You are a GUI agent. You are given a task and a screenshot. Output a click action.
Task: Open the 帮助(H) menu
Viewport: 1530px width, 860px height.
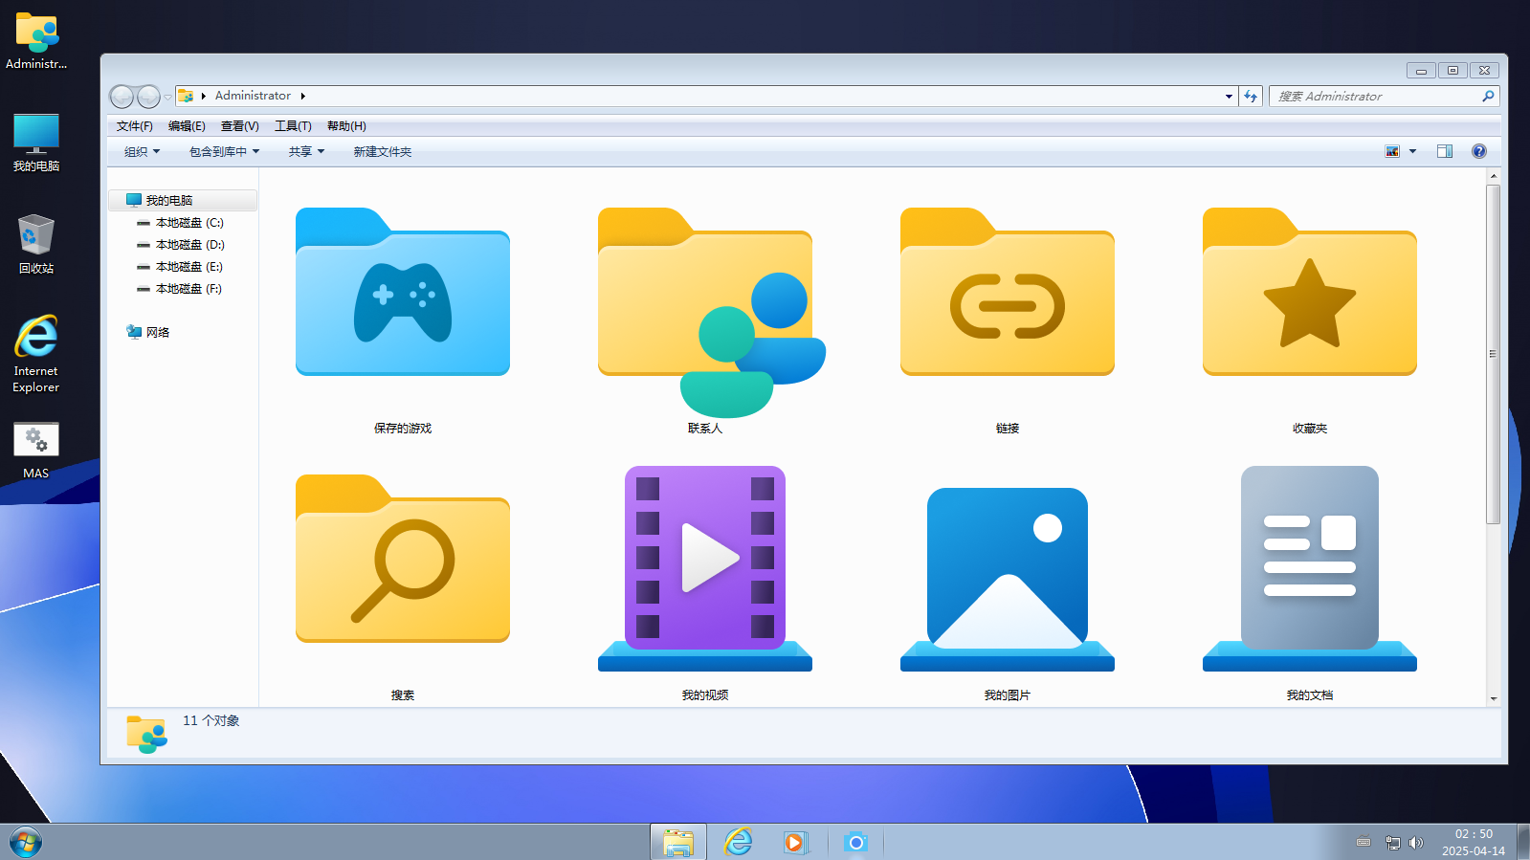point(346,126)
